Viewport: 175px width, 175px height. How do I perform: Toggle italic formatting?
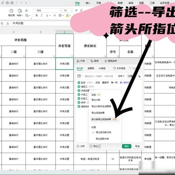pos(42,15)
